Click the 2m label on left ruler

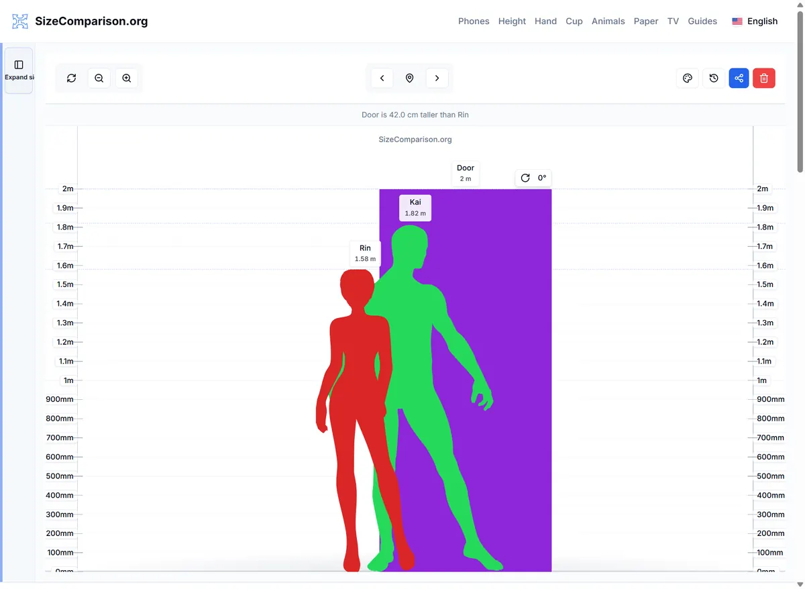(68, 189)
